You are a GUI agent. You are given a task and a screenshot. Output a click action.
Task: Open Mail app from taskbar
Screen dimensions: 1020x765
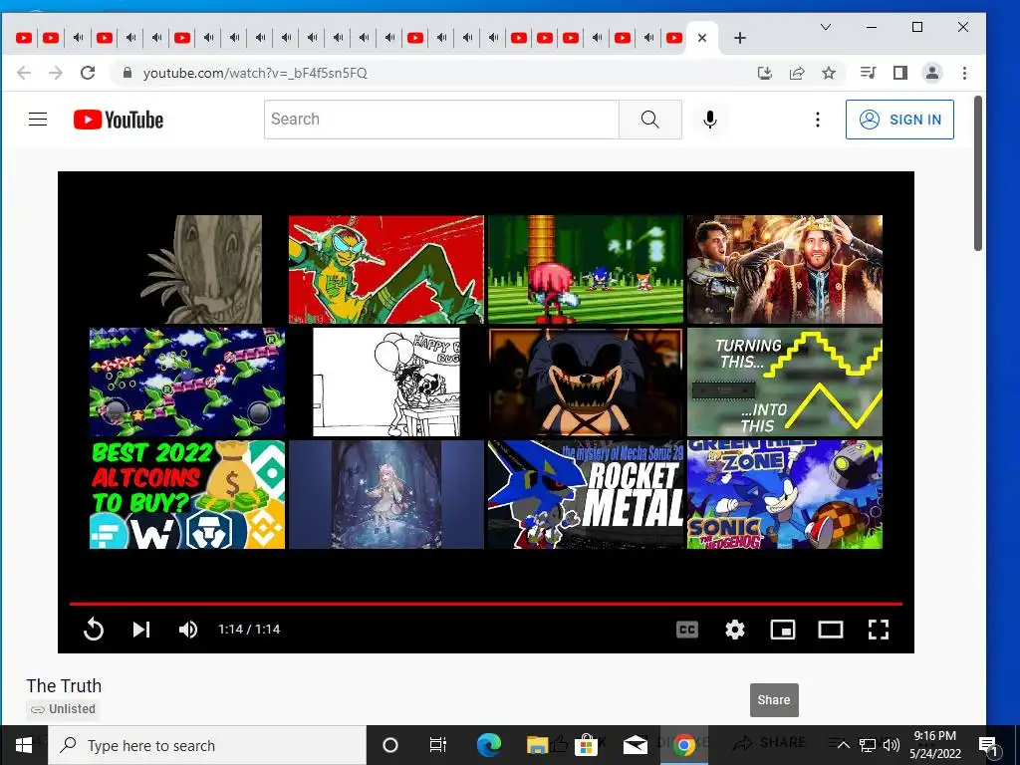(x=635, y=745)
